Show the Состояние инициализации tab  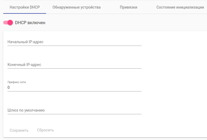click(x=180, y=7)
